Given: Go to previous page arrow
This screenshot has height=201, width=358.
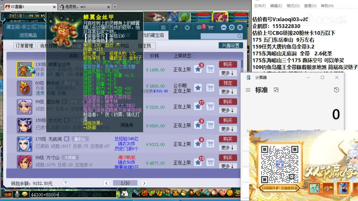Looking at the screenshot, I should coord(106,183).
